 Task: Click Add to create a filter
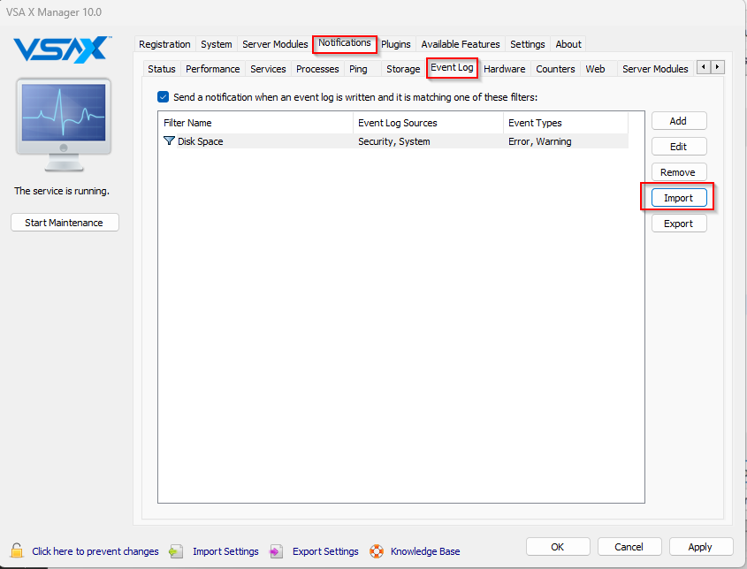click(679, 121)
